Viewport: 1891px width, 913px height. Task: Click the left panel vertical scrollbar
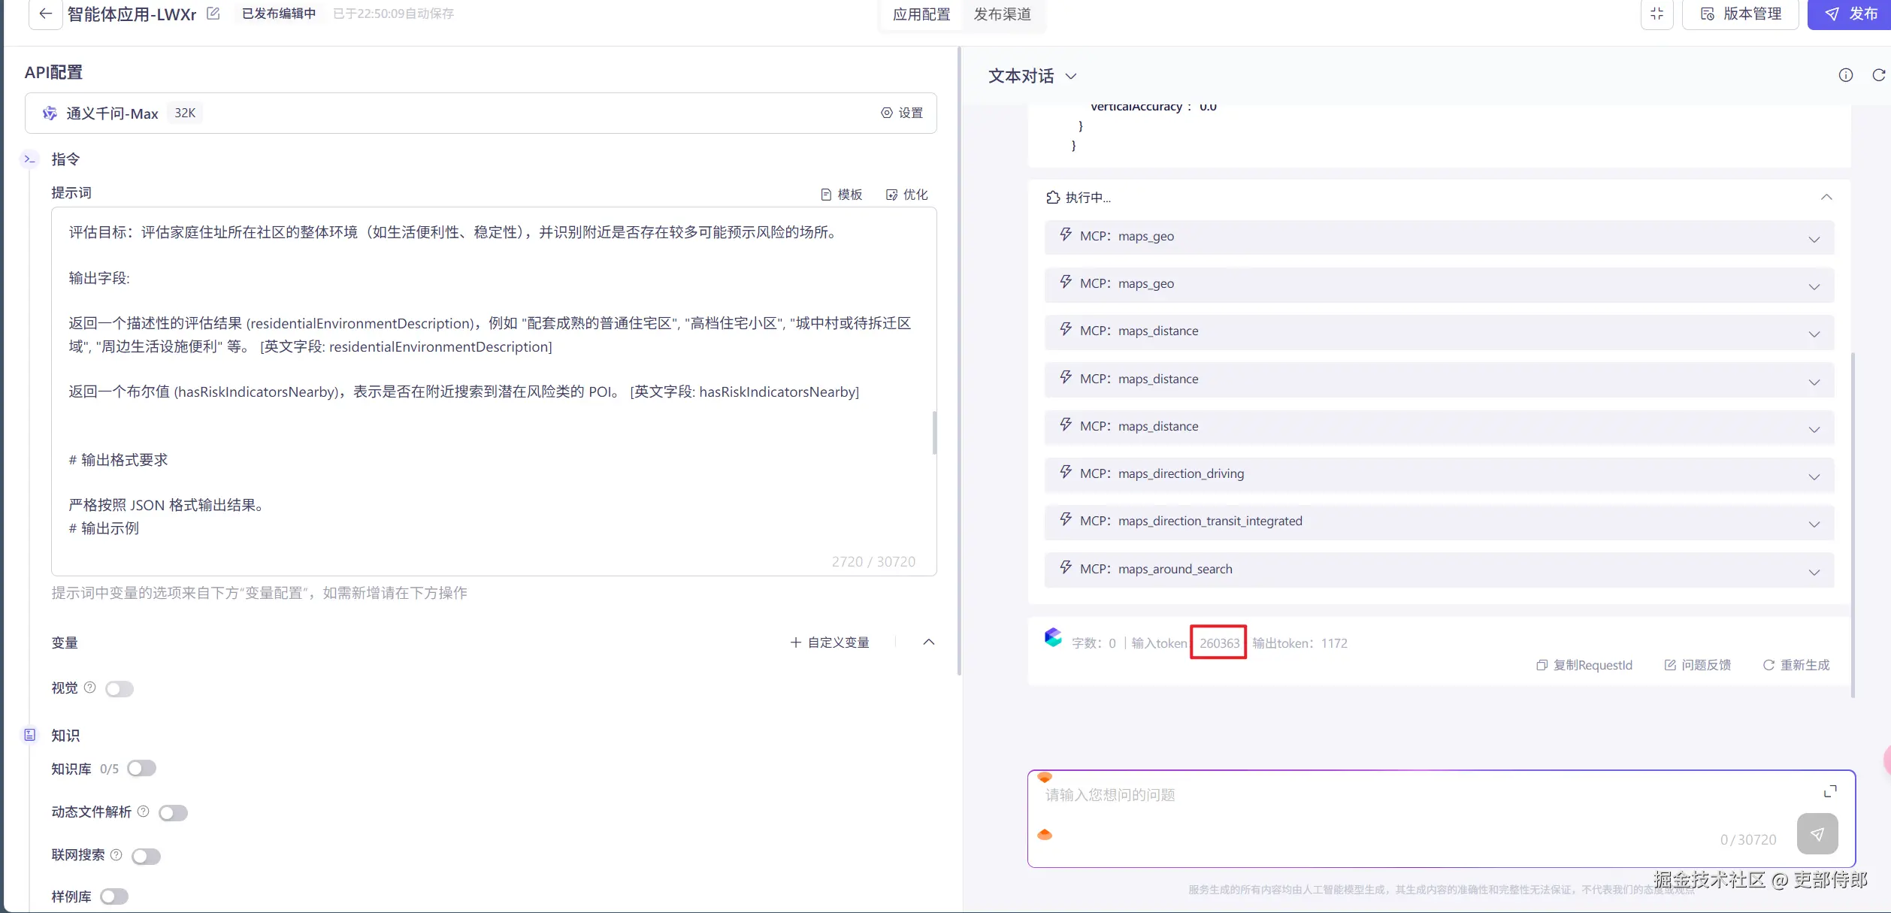click(959, 361)
